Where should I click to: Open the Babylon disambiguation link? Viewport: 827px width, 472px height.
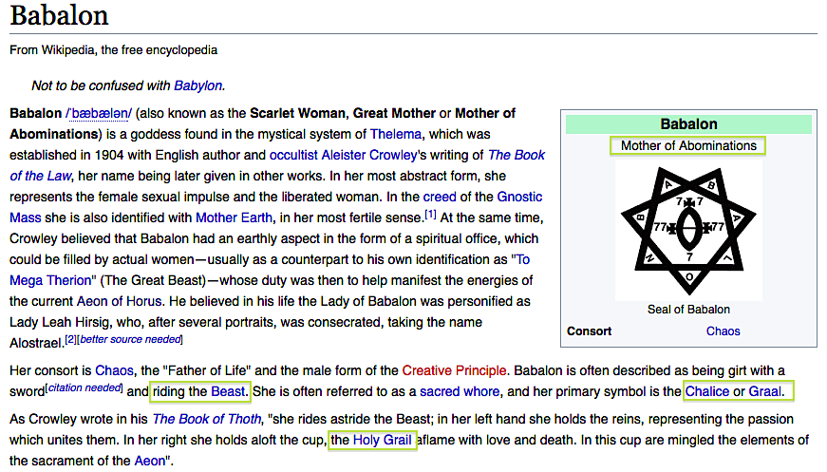click(x=197, y=85)
